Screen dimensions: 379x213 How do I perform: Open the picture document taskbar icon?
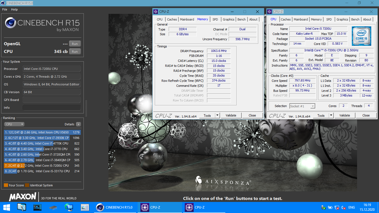click(85, 207)
